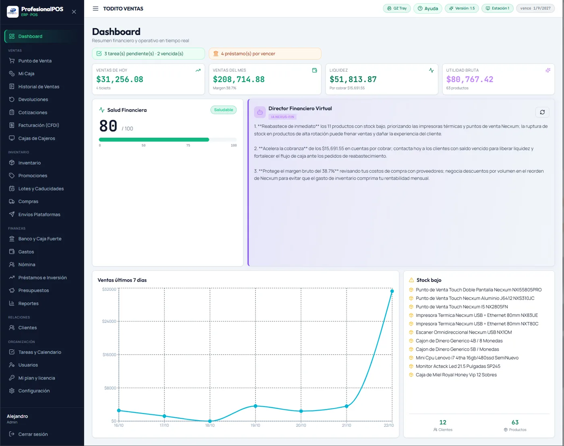
Task: Click the sparkle icon in Utilidad Bruta card
Action: pos(548,70)
